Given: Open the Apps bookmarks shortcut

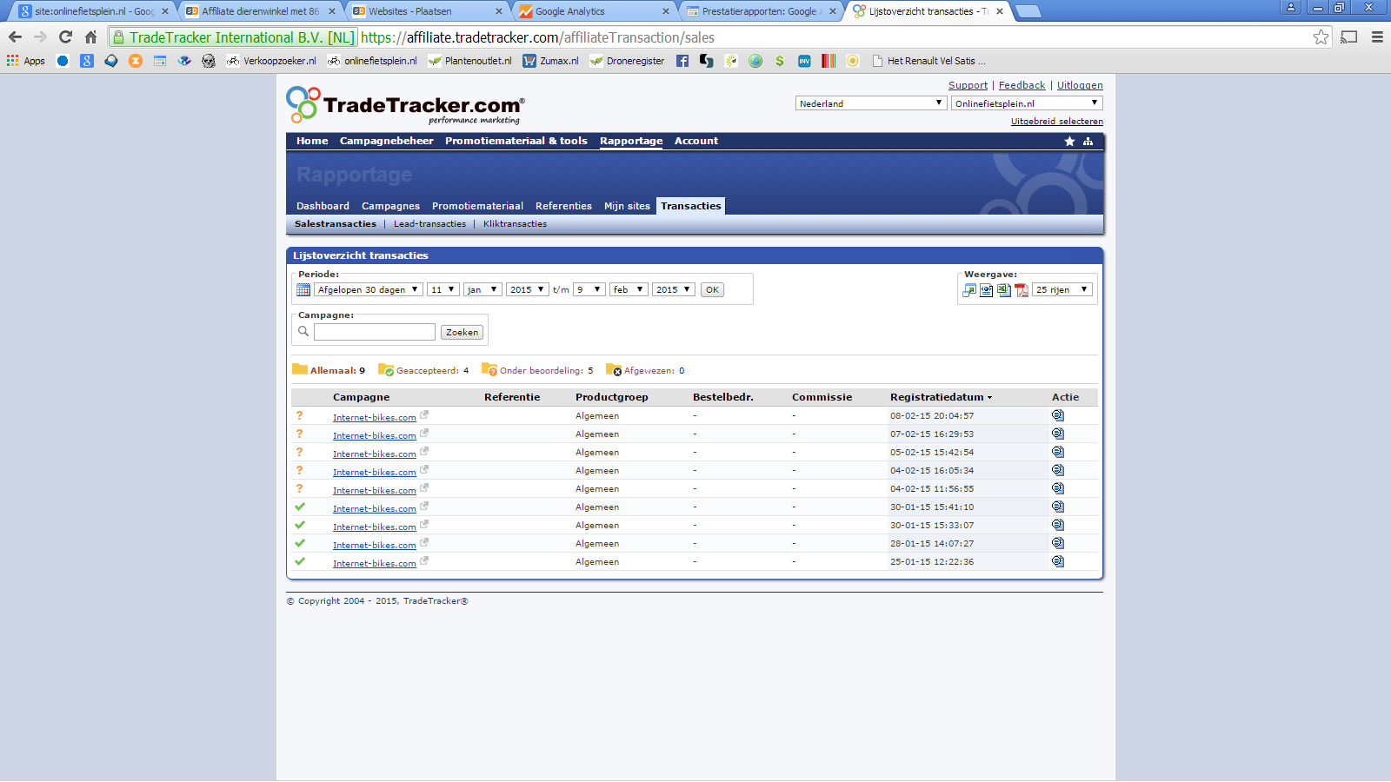Looking at the screenshot, I should [26, 61].
